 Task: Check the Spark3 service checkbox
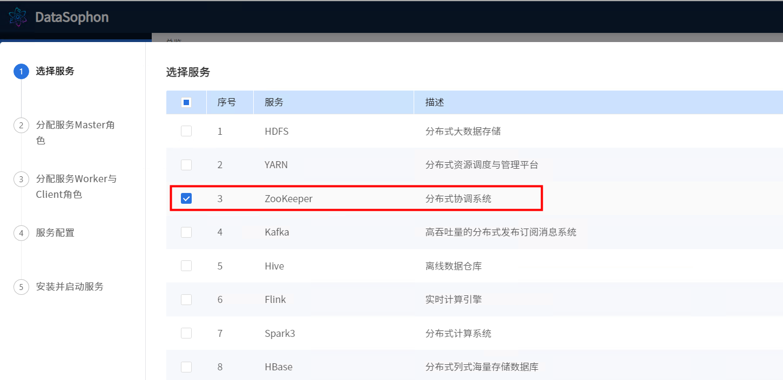(x=186, y=333)
